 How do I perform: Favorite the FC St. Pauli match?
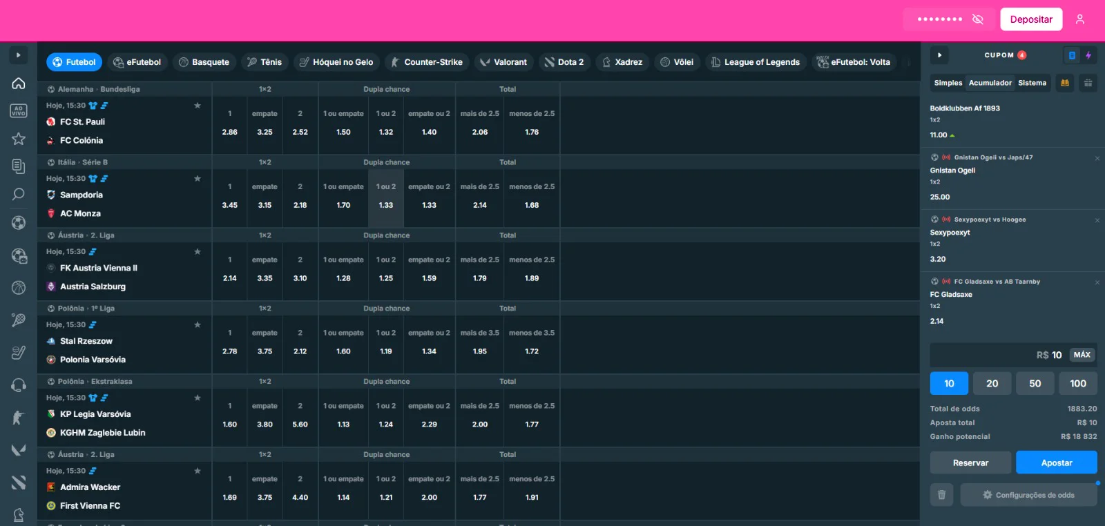[x=198, y=106]
